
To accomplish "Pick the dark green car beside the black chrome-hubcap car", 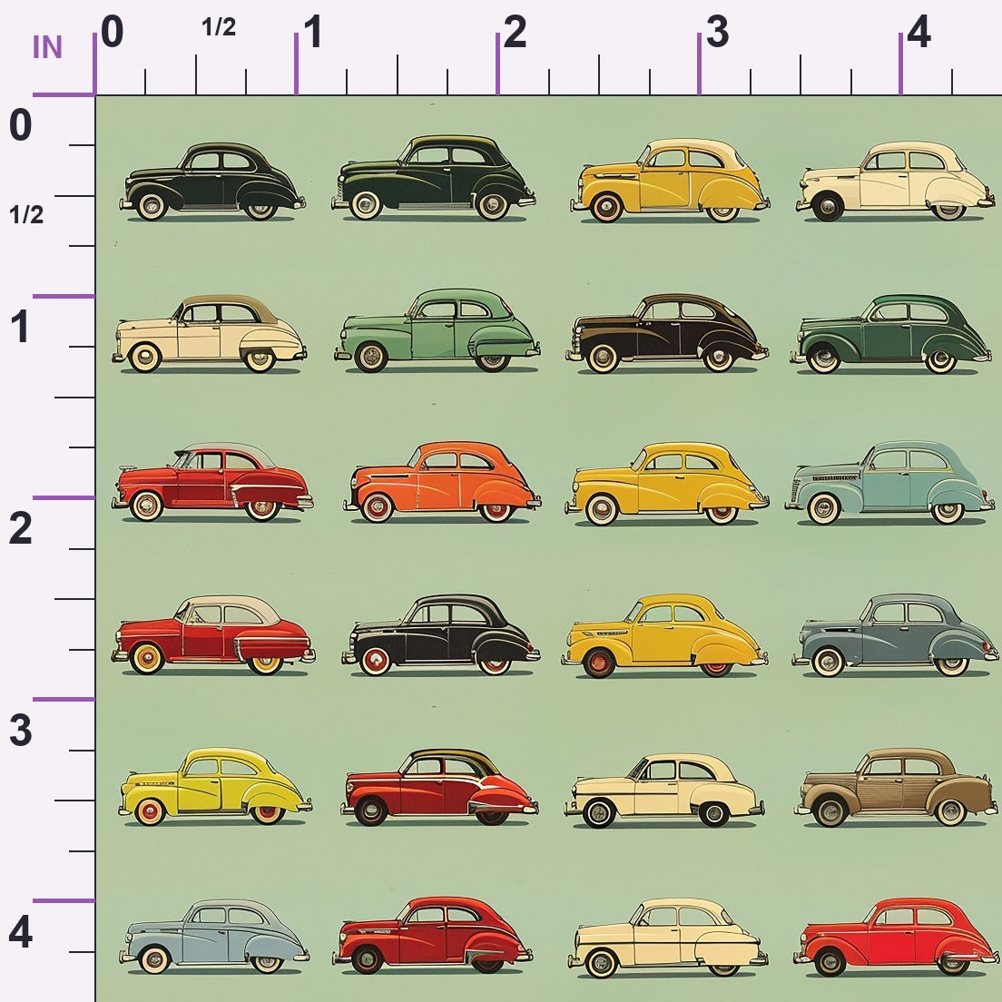I will 433,178.
